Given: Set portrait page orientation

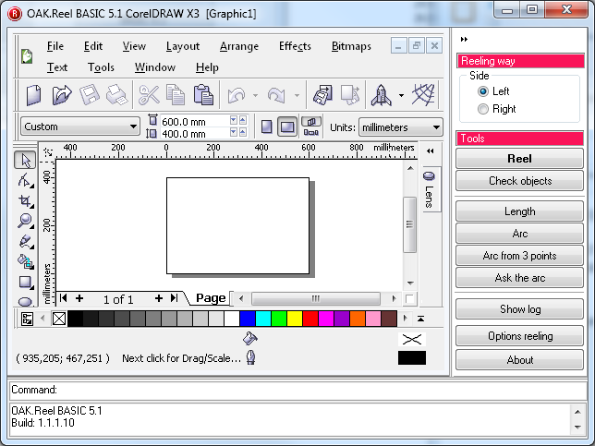Looking at the screenshot, I should pos(267,127).
